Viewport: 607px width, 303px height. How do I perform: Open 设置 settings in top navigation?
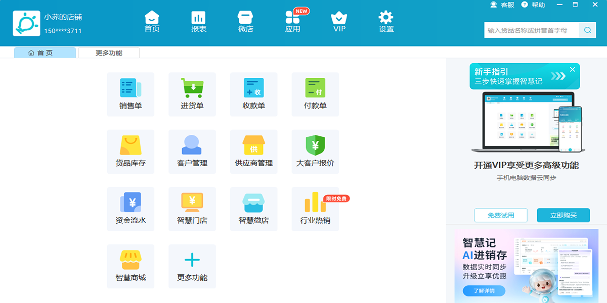click(x=386, y=22)
